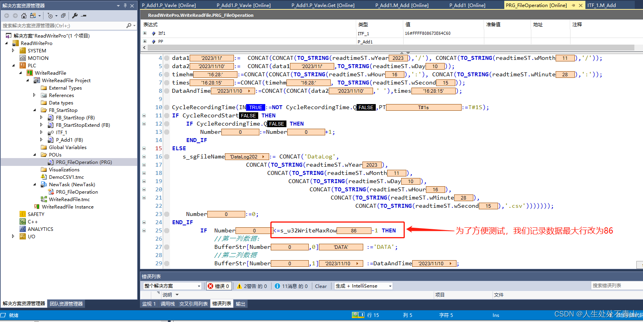Image resolution: width=643 pixels, height=322 pixels.
Task: Open the 监视 1 watch tab
Action: (149, 304)
